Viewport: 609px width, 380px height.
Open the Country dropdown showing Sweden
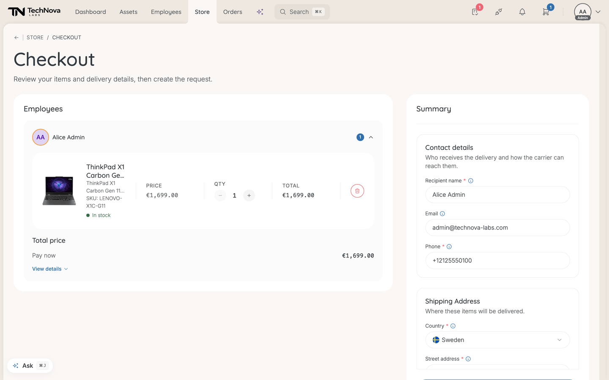pyautogui.click(x=497, y=340)
